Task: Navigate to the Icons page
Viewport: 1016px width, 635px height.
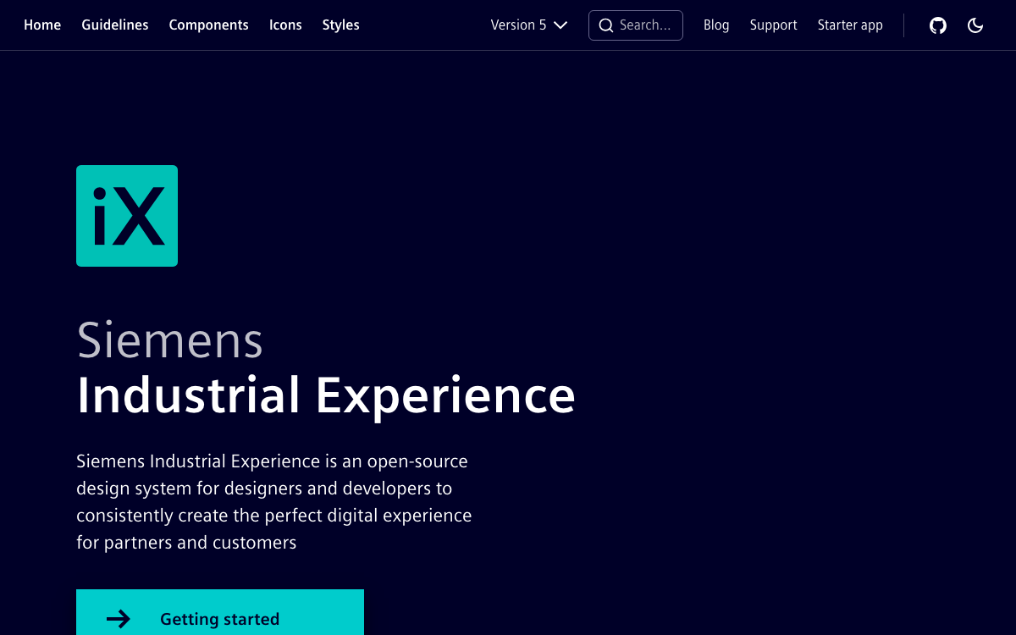Action: (285, 25)
